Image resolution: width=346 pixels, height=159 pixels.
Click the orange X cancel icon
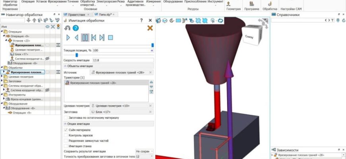150,28
